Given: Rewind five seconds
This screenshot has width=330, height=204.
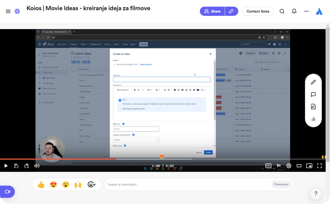Looking at the screenshot, I should click(x=16, y=166).
